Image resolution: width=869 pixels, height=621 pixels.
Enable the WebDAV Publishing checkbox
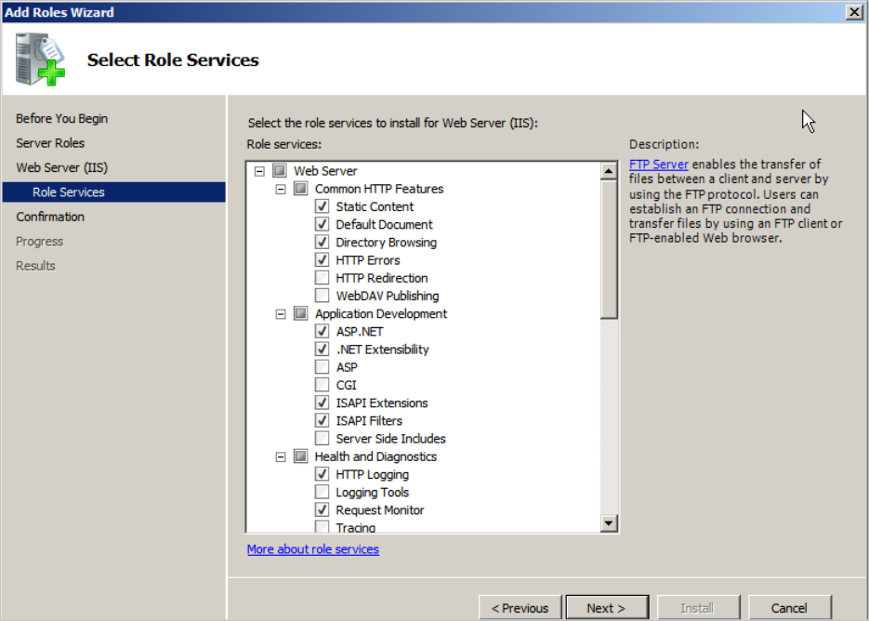click(x=322, y=296)
